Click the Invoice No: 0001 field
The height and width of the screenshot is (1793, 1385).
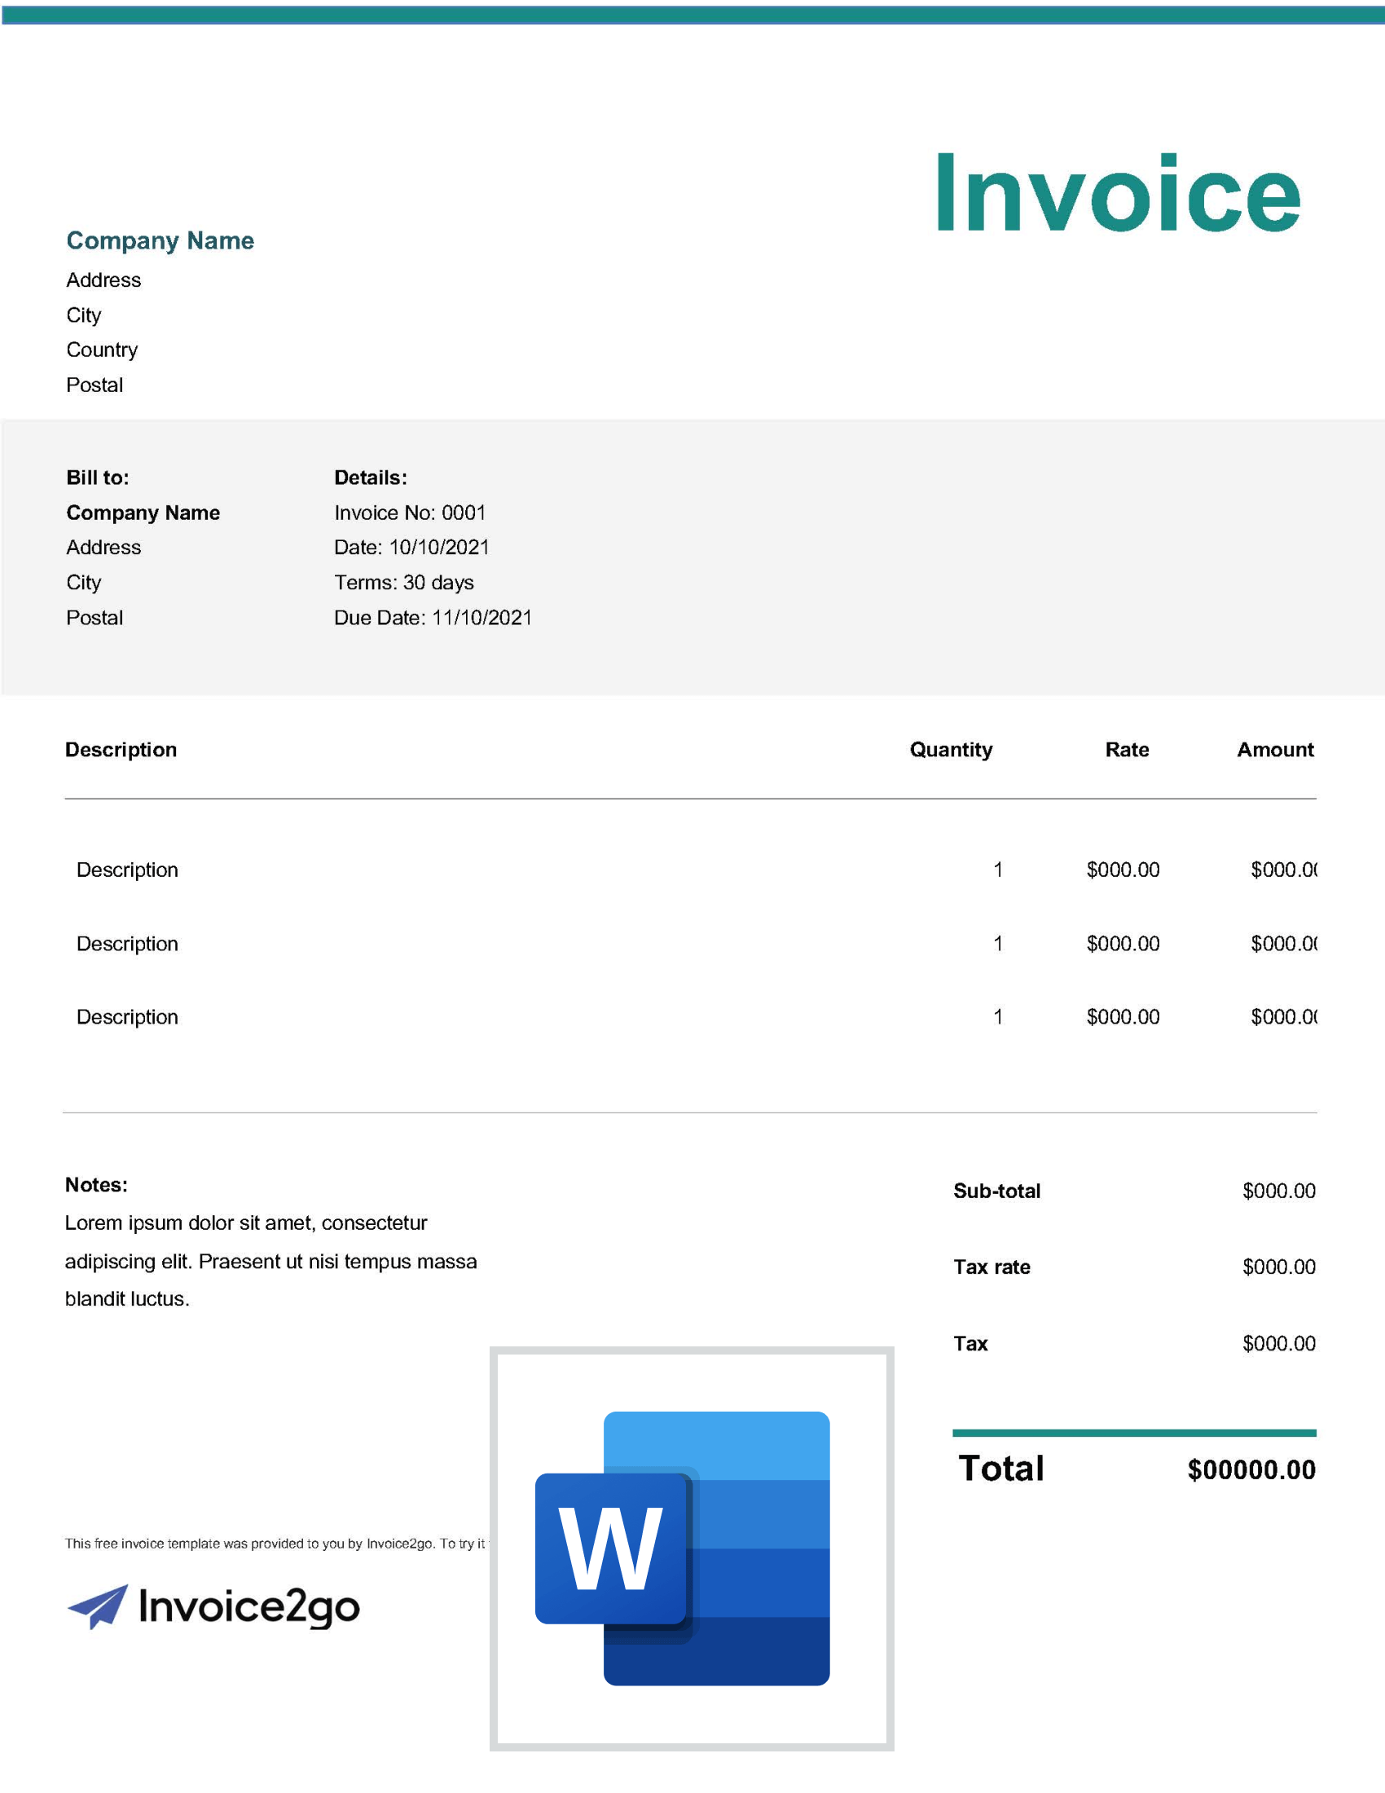click(410, 513)
